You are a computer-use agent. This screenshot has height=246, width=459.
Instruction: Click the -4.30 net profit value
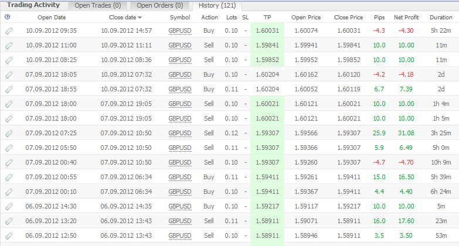406,30
